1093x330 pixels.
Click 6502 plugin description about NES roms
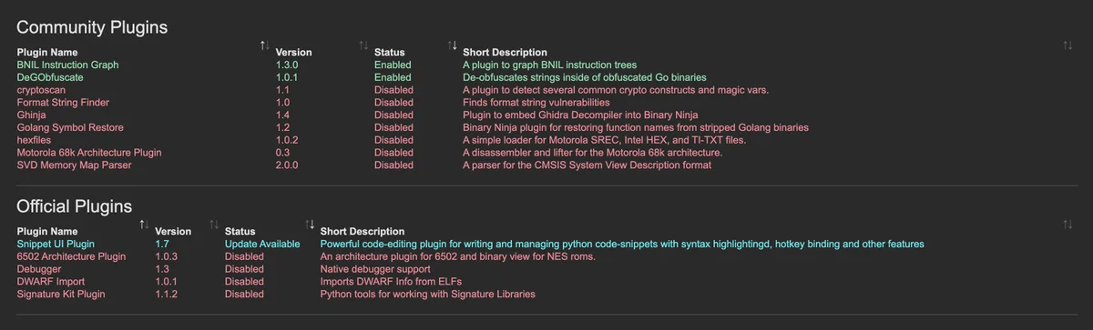tap(458, 257)
